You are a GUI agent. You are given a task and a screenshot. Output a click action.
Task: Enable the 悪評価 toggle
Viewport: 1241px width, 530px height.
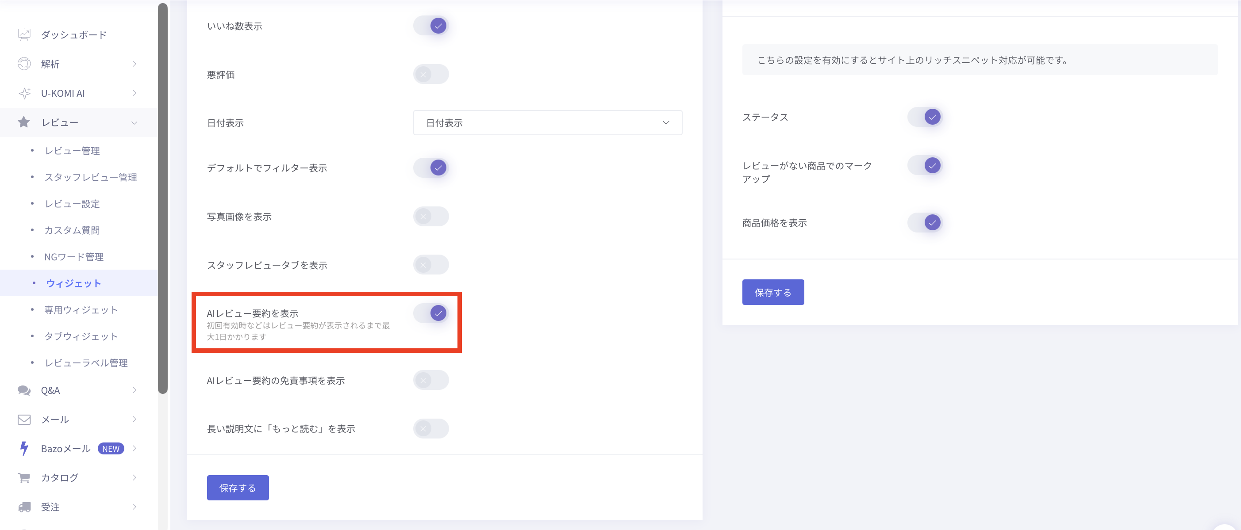(x=431, y=75)
